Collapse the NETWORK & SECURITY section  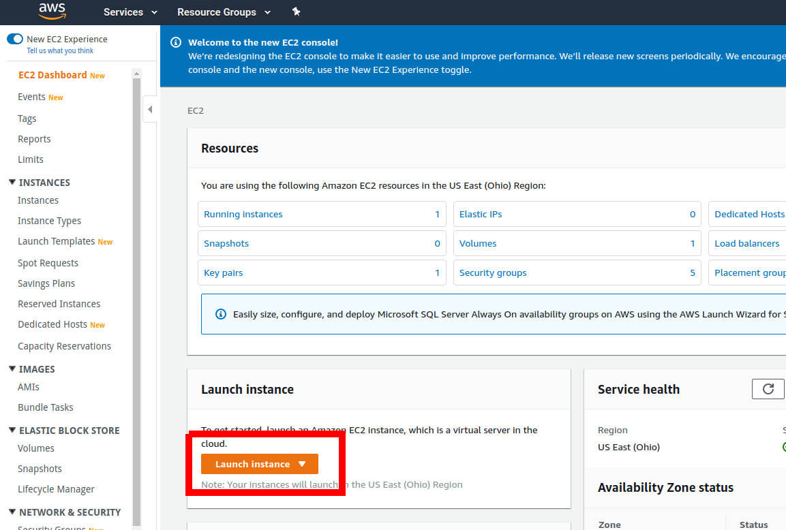(12, 512)
